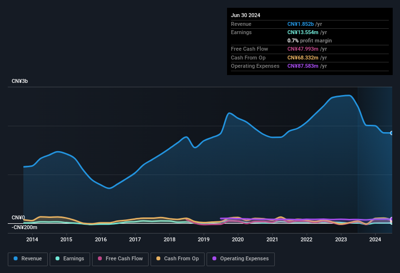This screenshot has width=400, height=273.
Task: Toggle the Free Cash Flow legend button
Action: click(x=120, y=259)
